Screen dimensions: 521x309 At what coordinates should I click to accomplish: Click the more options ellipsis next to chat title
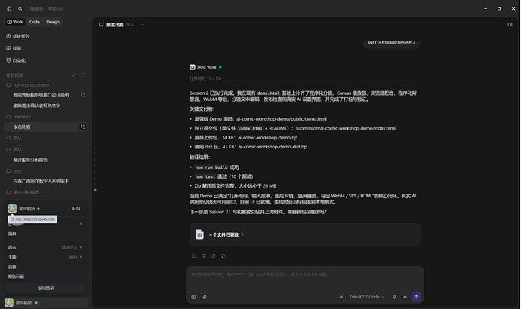[x=142, y=25]
